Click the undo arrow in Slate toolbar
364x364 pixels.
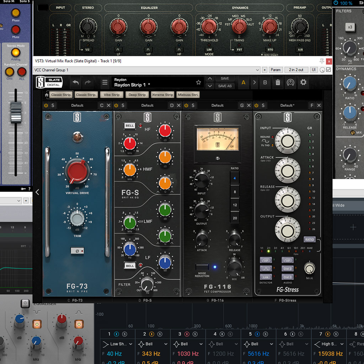click(76, 82)
